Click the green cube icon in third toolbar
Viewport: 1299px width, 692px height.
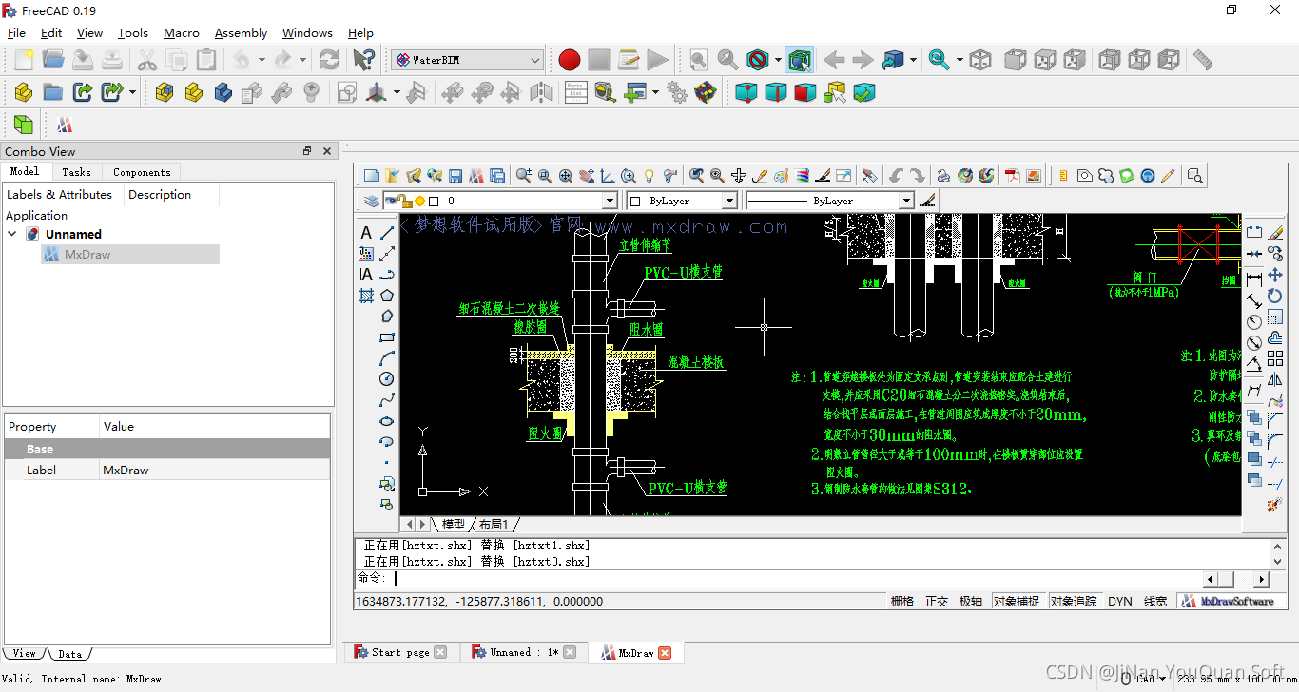(x=24, y=125)
